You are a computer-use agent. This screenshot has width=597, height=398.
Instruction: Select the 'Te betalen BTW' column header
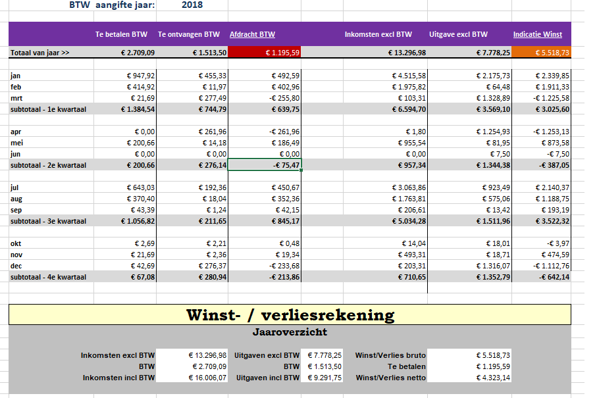pyautogui.click(x=121, y=34)
